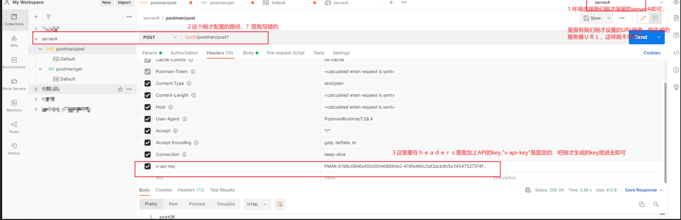Viewport: 681px width, 220px height.
Task: Open the lightbulb related requests icon
Action: 676,87
